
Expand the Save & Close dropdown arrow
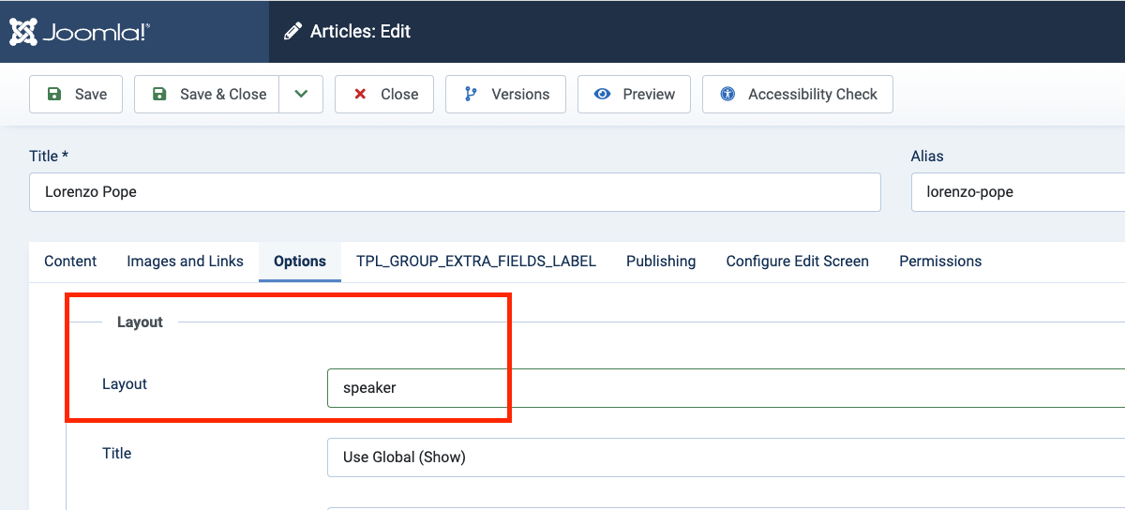coord(301,94)
